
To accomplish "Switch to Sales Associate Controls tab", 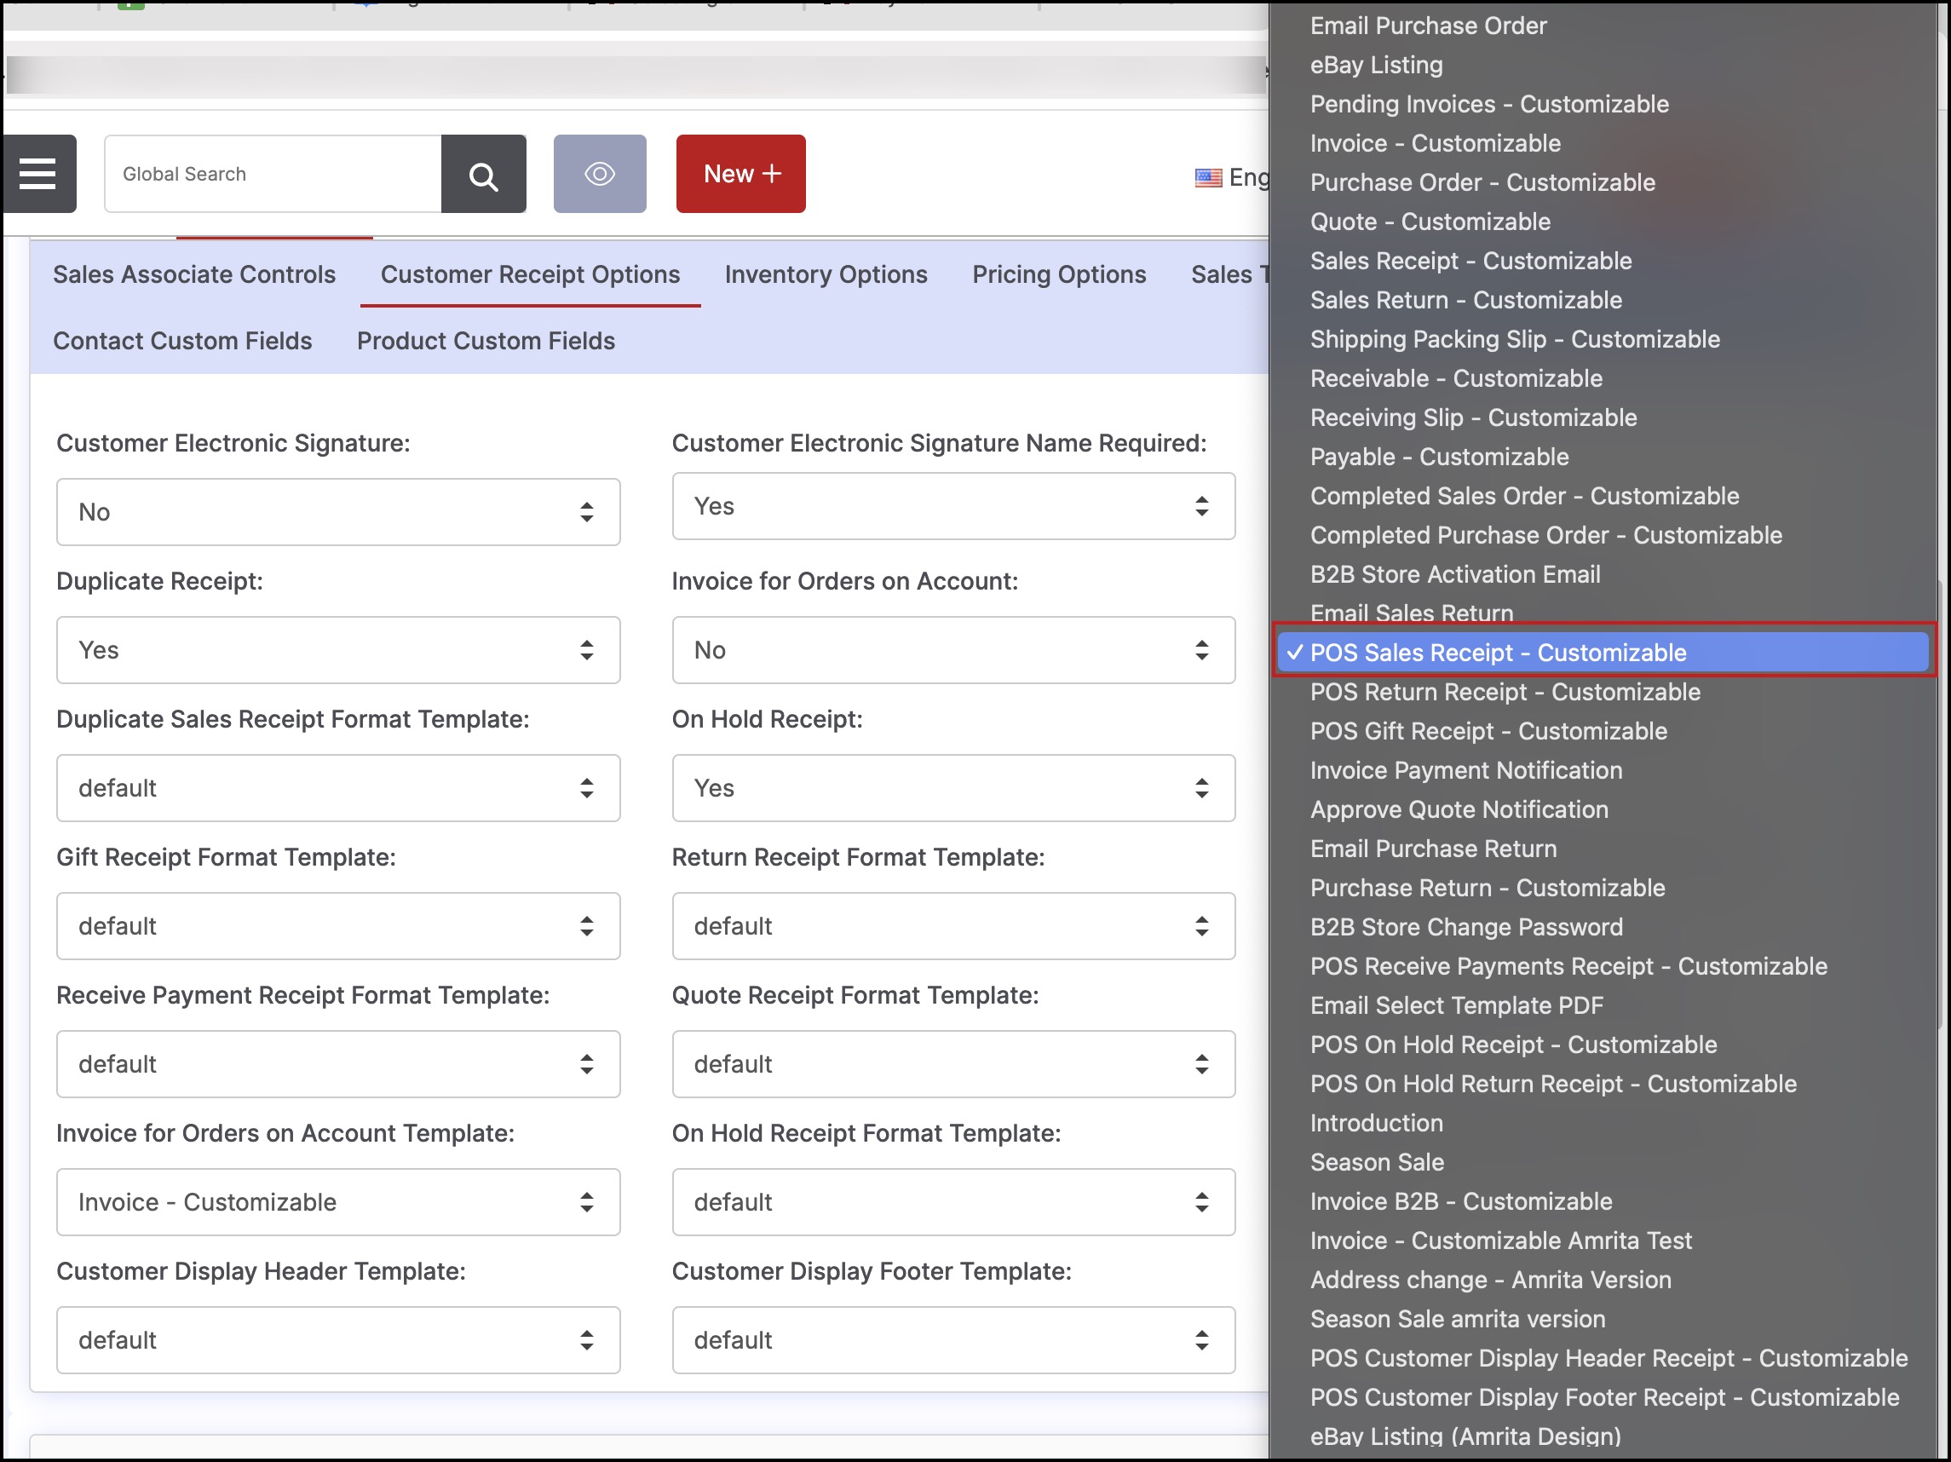I will tap(194, 274).
